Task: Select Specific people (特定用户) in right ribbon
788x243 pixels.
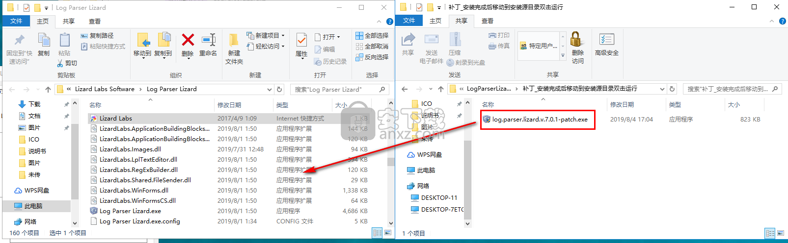Action: pyautogui.click(x=539, y=46)
